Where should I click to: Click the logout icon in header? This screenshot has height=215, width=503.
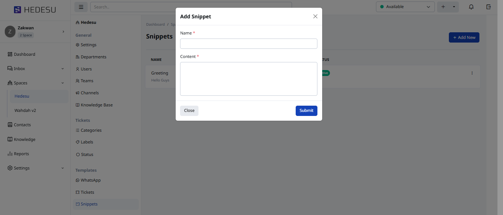tap(489, 7)
